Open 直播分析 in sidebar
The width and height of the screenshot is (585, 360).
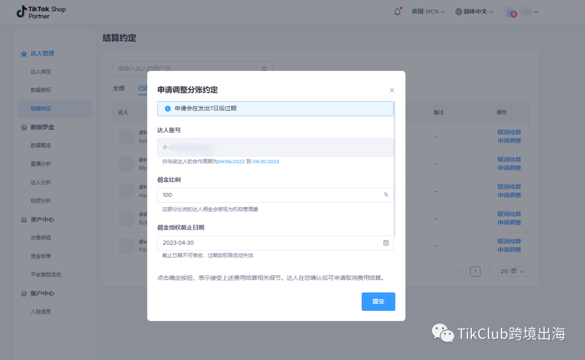click(41, 164)
